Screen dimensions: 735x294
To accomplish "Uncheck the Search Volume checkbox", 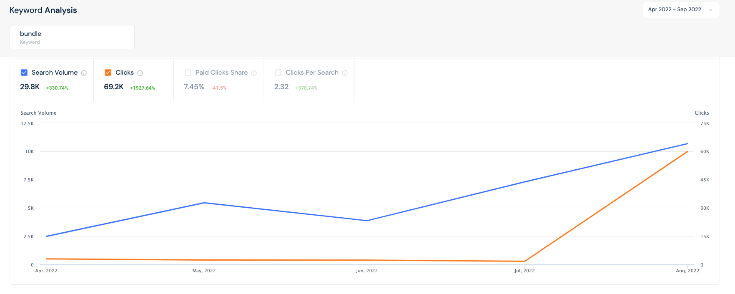I will tap(24, 73).
